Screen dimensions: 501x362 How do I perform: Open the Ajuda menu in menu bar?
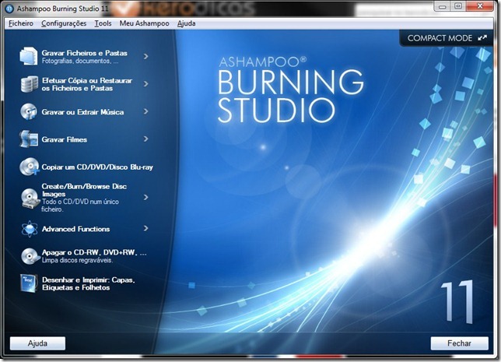coord(186,23)
